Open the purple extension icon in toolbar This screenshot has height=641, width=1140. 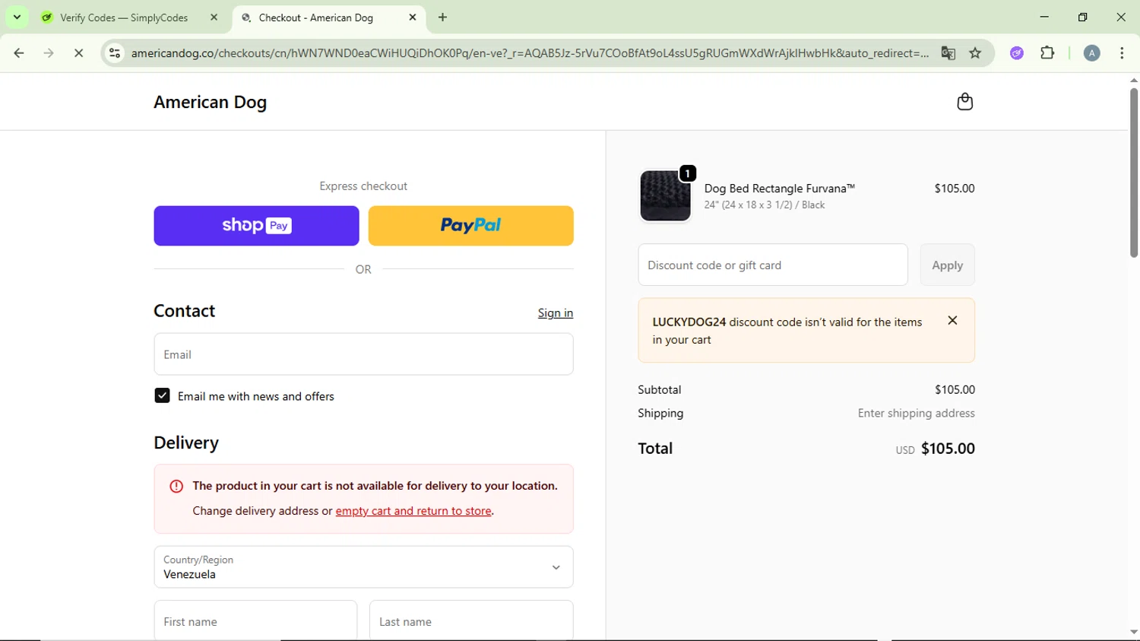pos(1017,53)
